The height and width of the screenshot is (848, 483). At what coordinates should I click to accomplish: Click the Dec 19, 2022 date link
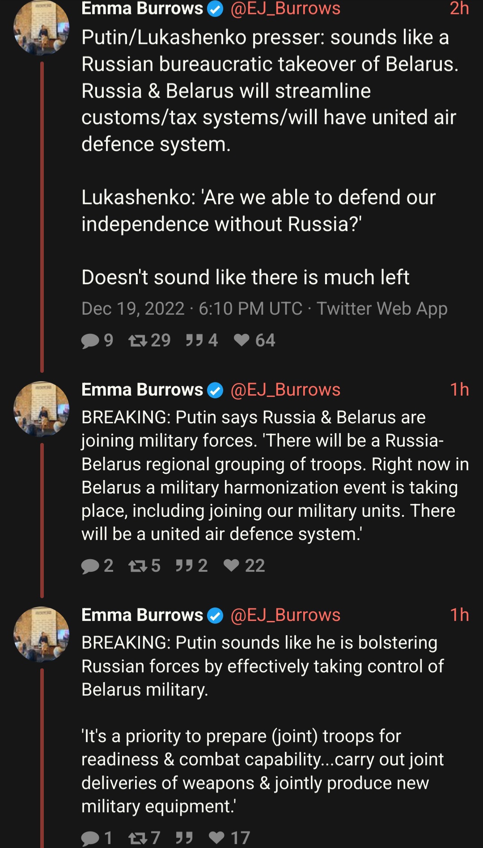coord(133,308)
